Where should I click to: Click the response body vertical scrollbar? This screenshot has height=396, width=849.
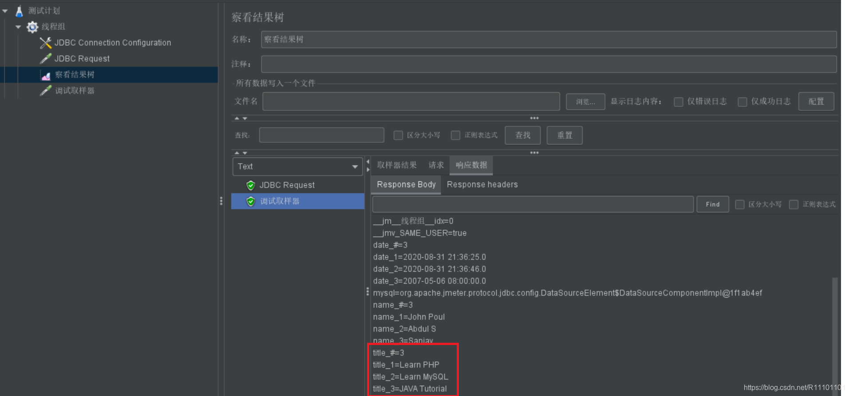pos(835,336)
